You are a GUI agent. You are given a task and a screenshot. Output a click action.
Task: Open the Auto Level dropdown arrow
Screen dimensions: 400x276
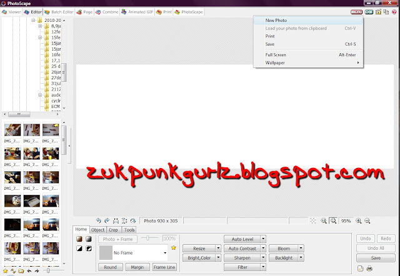click(x=263, y=239)
